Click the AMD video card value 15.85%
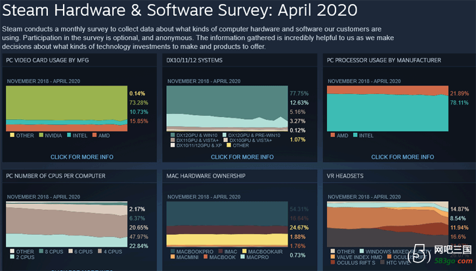This screenshot has width=476, height=271. point(139,121)
